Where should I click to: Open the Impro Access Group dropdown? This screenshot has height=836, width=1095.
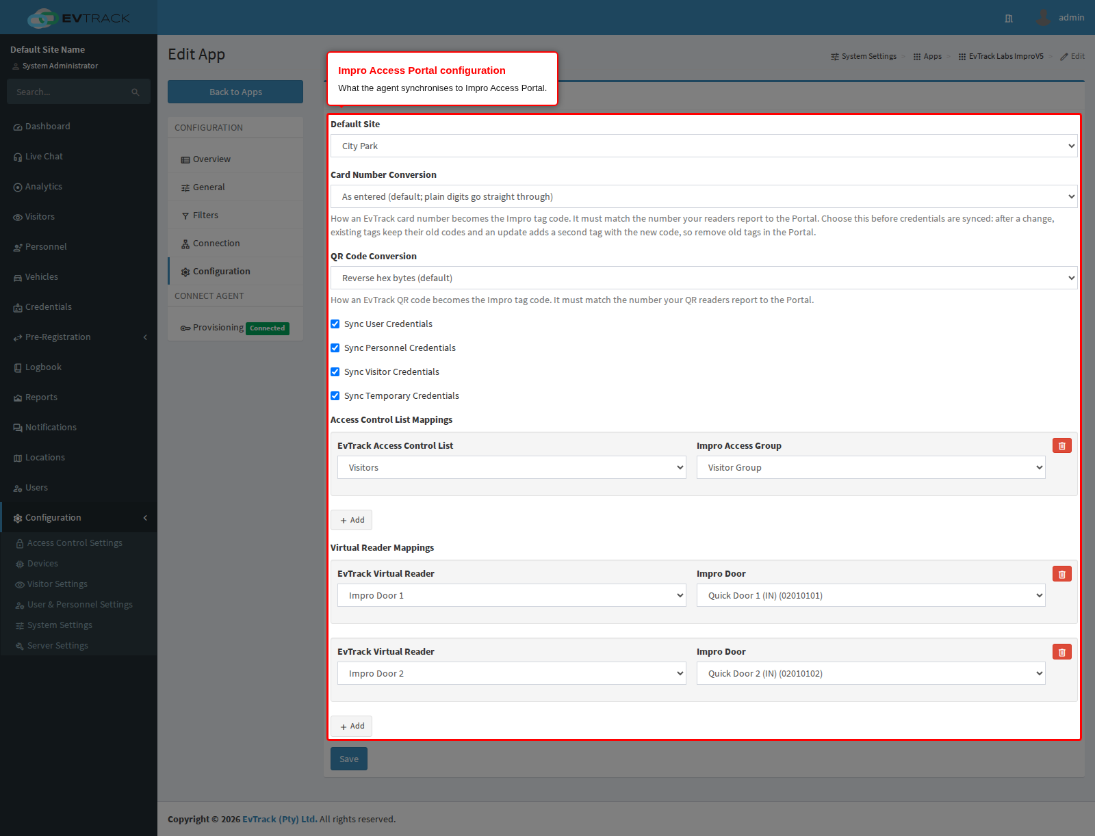click(x=871, y=467)
